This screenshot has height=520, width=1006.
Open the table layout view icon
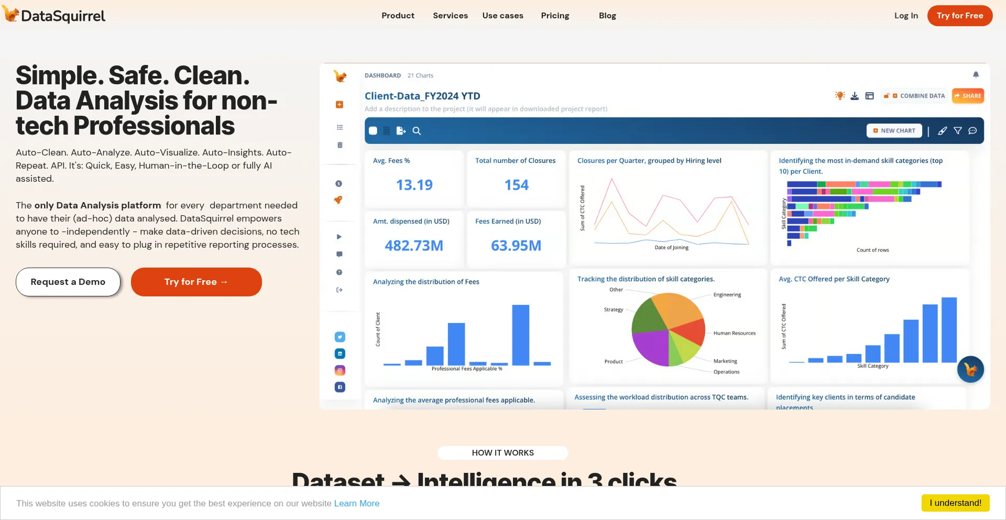point(870,96)
